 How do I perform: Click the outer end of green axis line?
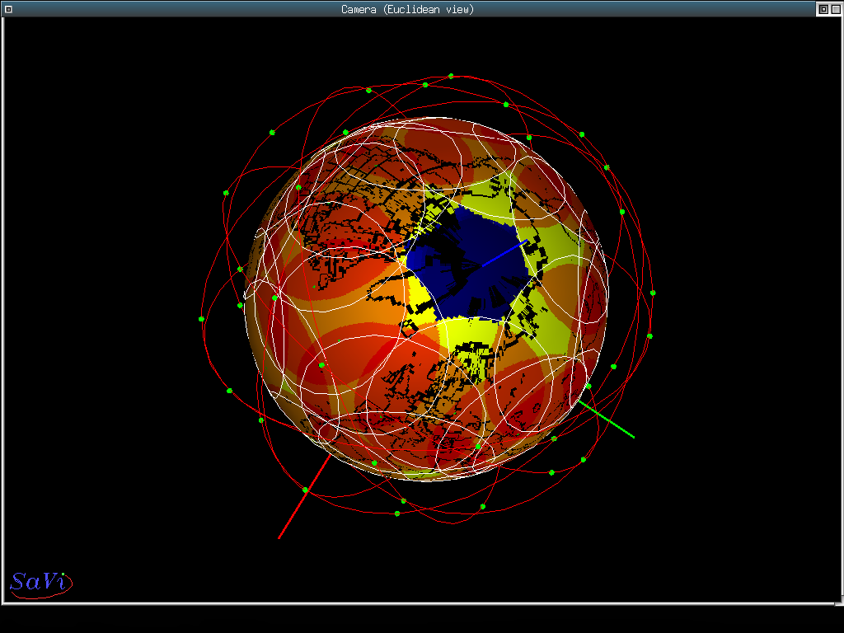pos(633,436)
